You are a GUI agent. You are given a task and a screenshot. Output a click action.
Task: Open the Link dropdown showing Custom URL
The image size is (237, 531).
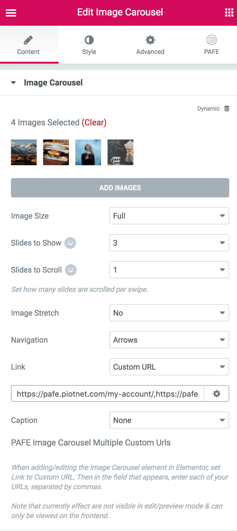pyautogui.click(x=169, y=367)
